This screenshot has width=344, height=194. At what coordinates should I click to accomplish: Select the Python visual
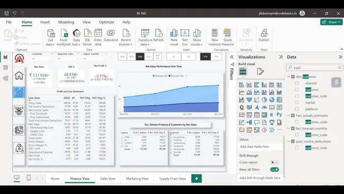(x=279, y=114)
